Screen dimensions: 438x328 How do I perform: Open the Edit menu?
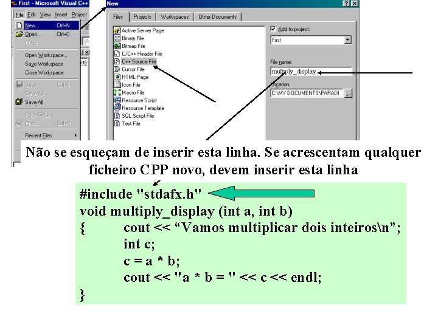pyautogui.click(x=32, y=15)
